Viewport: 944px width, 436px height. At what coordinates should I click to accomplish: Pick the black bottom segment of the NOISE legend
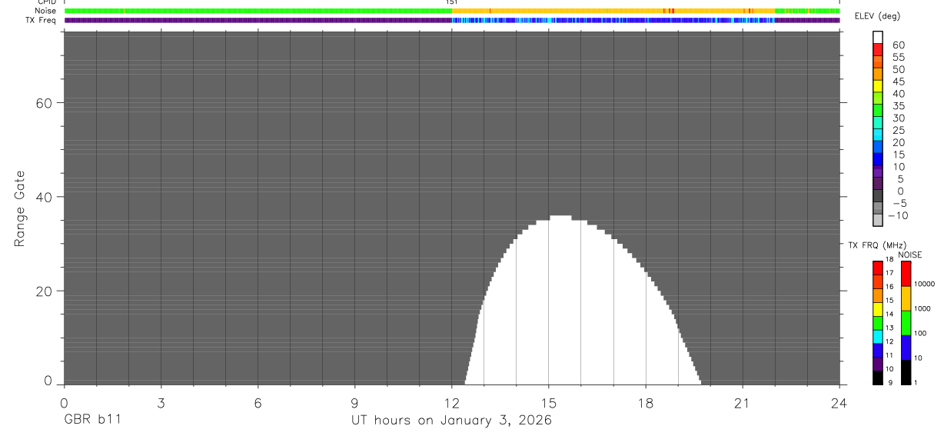[x=906, y=372]
